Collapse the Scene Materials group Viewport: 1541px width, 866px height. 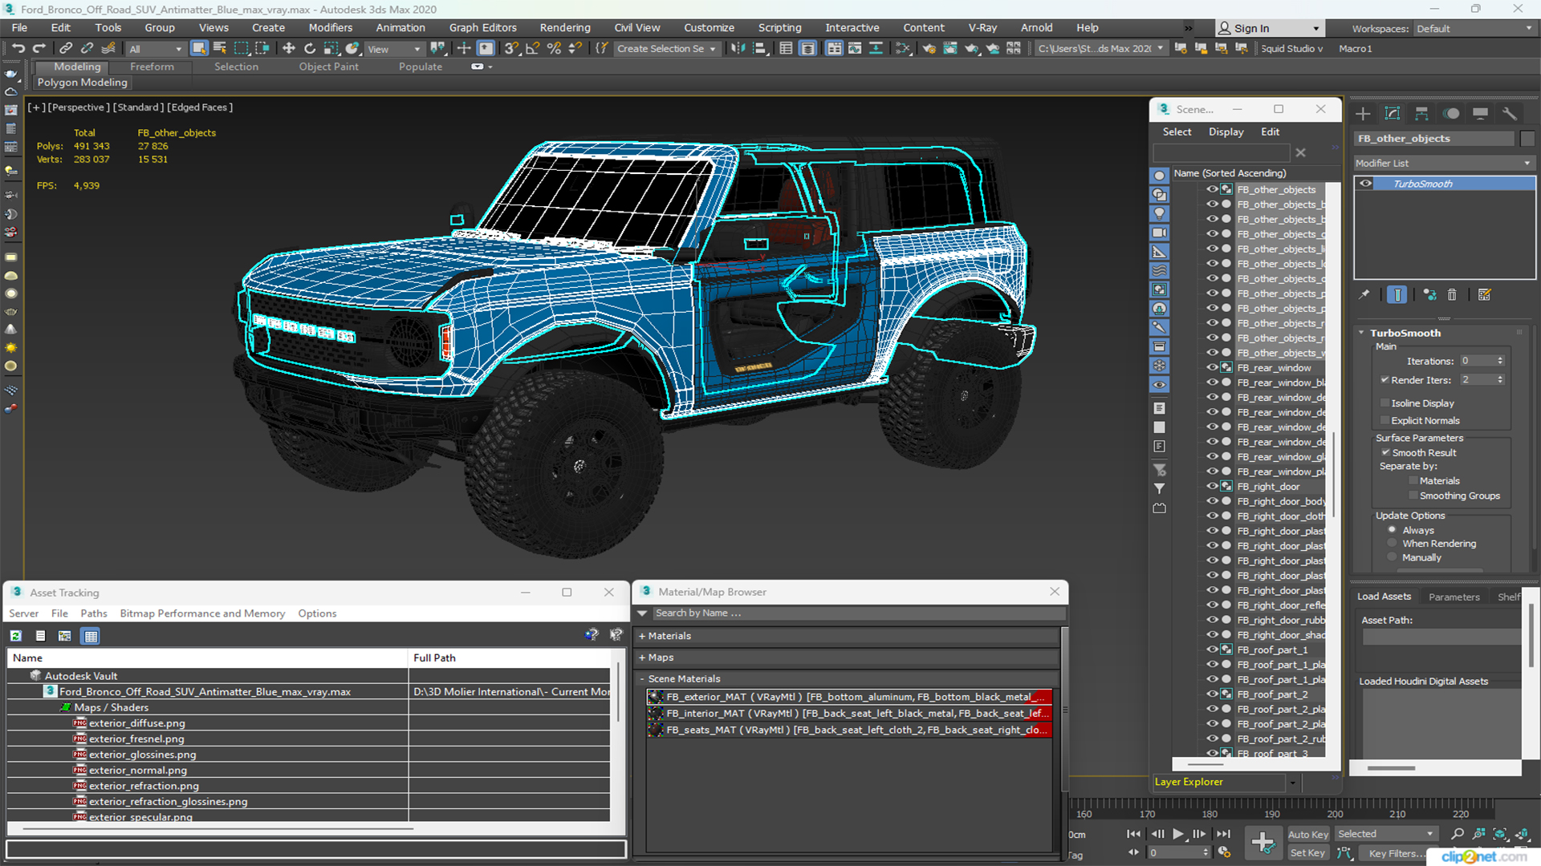(642, 679)
